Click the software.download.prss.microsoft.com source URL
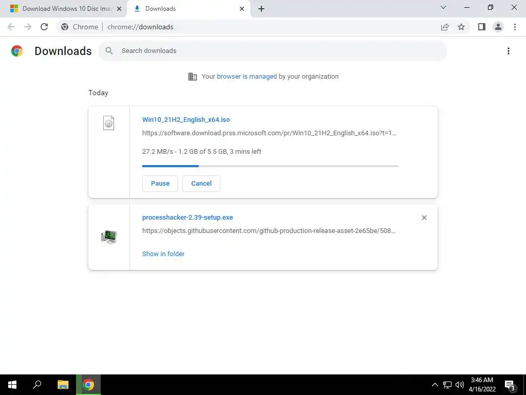 (x=269, y=133)
